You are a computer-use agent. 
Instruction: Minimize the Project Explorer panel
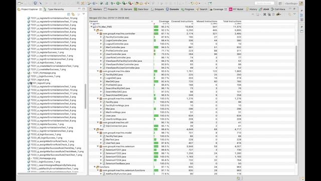point(79,9)
